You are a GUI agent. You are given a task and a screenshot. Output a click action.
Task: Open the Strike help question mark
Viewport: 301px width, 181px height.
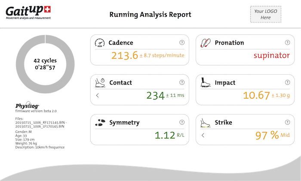pyautogui.click(x=287, y=122)
